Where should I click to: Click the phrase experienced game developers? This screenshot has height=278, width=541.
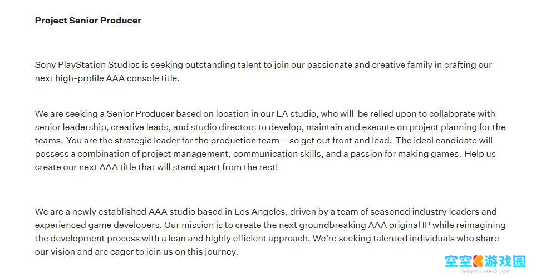click(x=97, y=225)
